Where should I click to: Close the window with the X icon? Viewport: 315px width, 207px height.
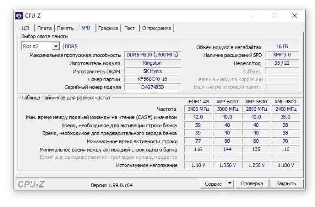(294, 16)
